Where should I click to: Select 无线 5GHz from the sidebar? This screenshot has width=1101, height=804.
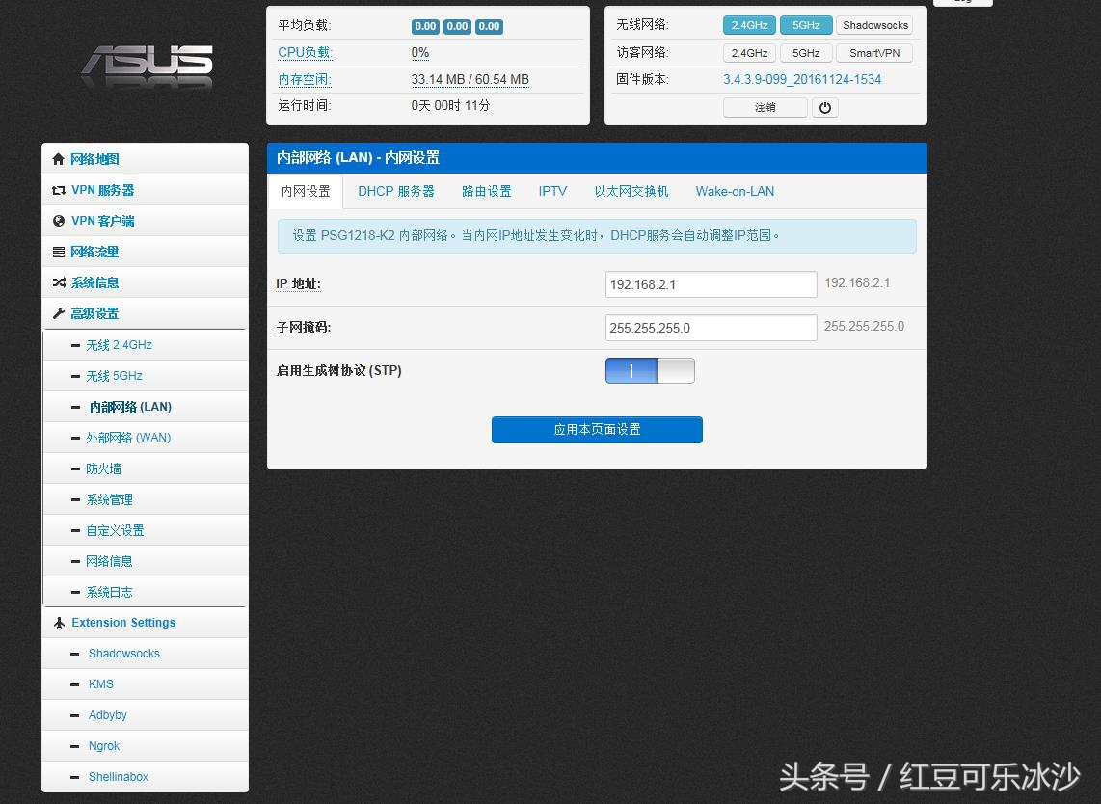click(x=115, y=375)
